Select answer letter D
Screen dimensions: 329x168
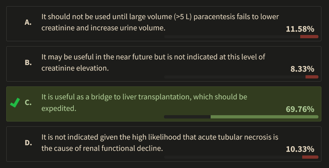click(28, 143)
